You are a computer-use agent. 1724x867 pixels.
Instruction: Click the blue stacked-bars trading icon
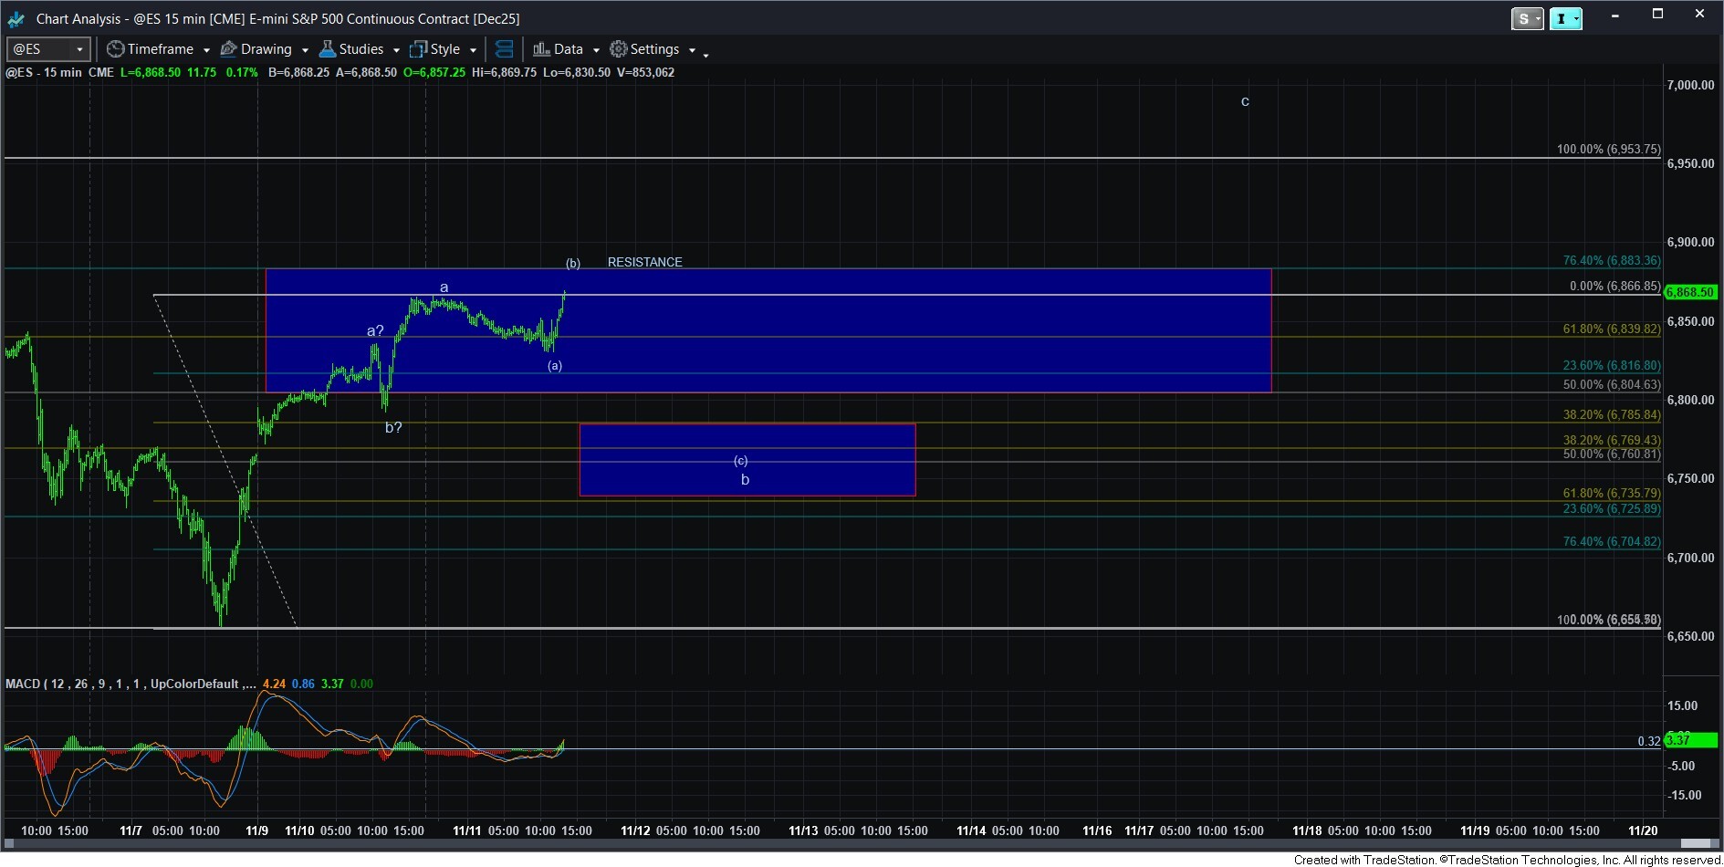(504, 49)
